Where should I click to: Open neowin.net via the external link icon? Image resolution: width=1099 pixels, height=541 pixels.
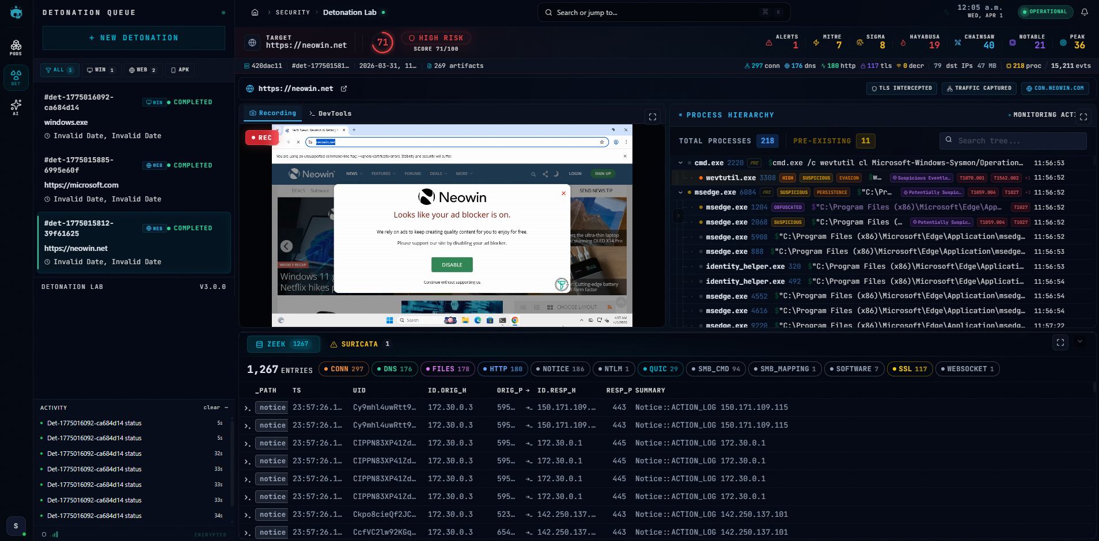tap(344, 89)
